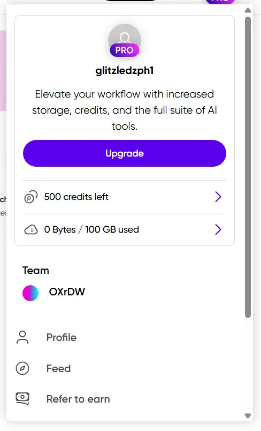Open the Profile menu item

(125, 338)
